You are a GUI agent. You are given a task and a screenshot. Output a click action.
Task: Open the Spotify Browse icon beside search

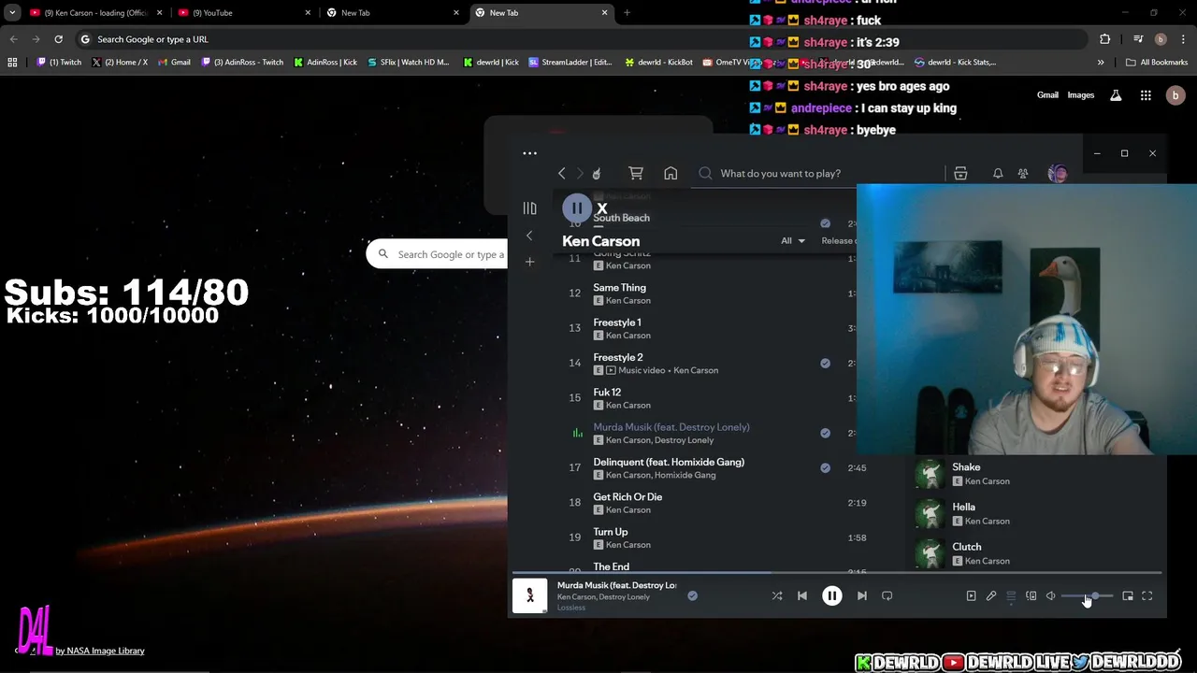click(x=960, y=173)
